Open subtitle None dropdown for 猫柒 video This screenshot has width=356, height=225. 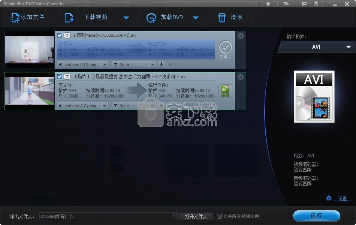pyautogui.click(x=153, y=106)
